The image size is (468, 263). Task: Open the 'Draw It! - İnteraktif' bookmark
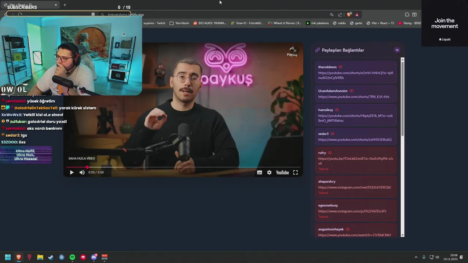[x=247, y=23]
